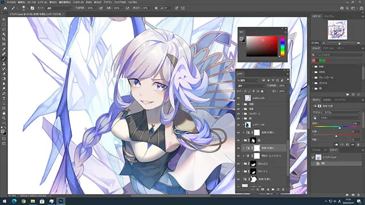Screen dimensions: 365x205
Task: Select the Eyedropper tool
Action: pos(4,49)
